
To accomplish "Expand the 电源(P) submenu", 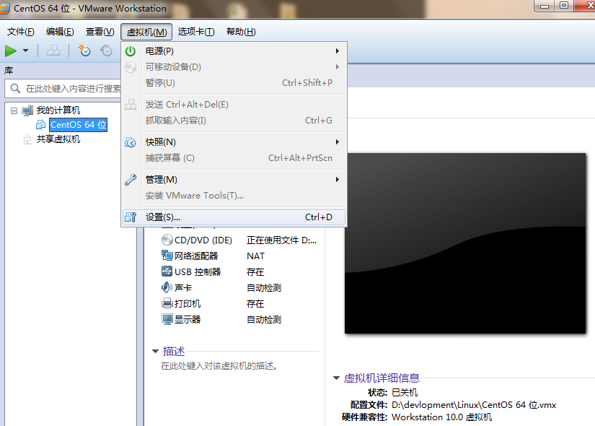I will [234, 51].
